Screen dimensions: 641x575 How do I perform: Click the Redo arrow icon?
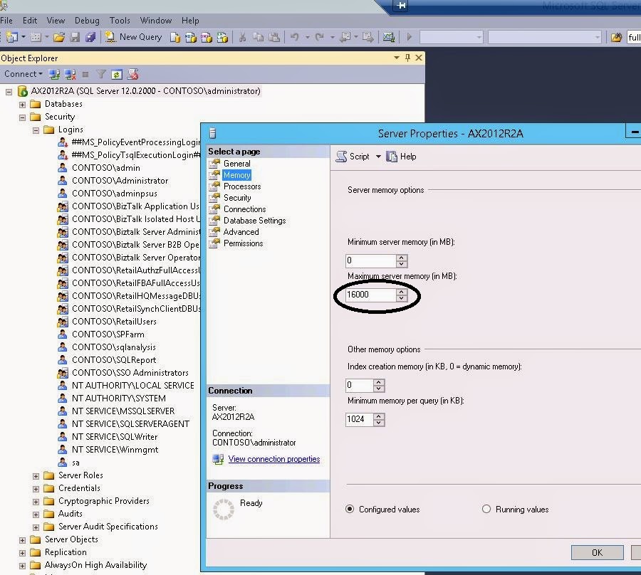pos(320,37)
